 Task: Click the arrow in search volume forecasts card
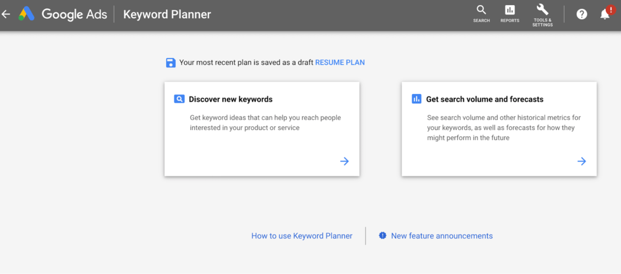click(x=582, y=161)
